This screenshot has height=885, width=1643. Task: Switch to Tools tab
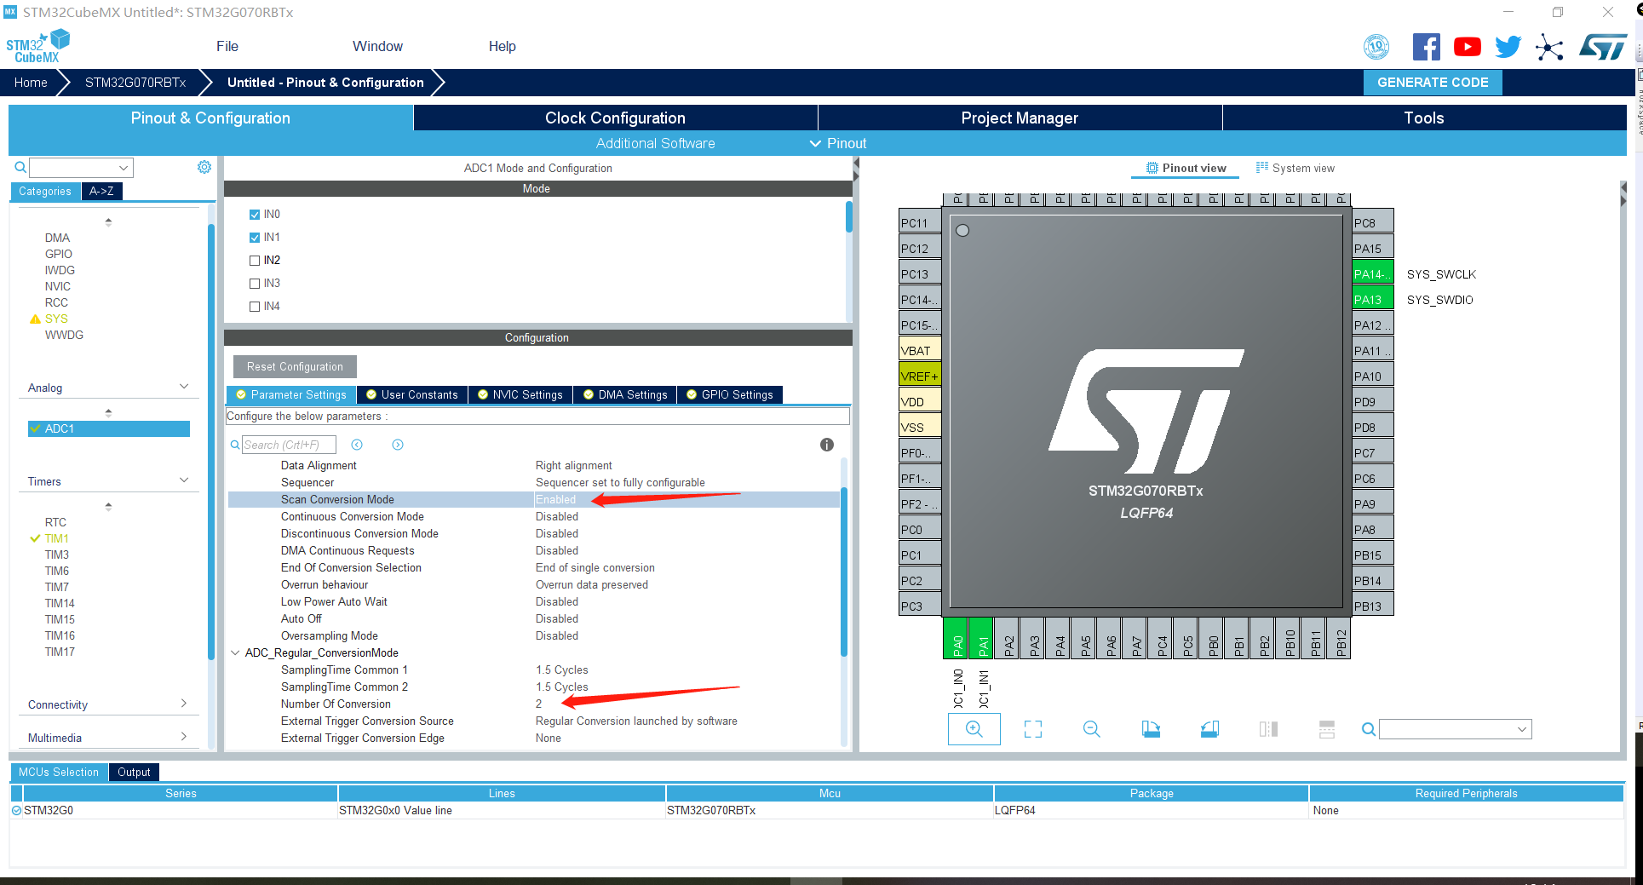(x=1424, y=118)
